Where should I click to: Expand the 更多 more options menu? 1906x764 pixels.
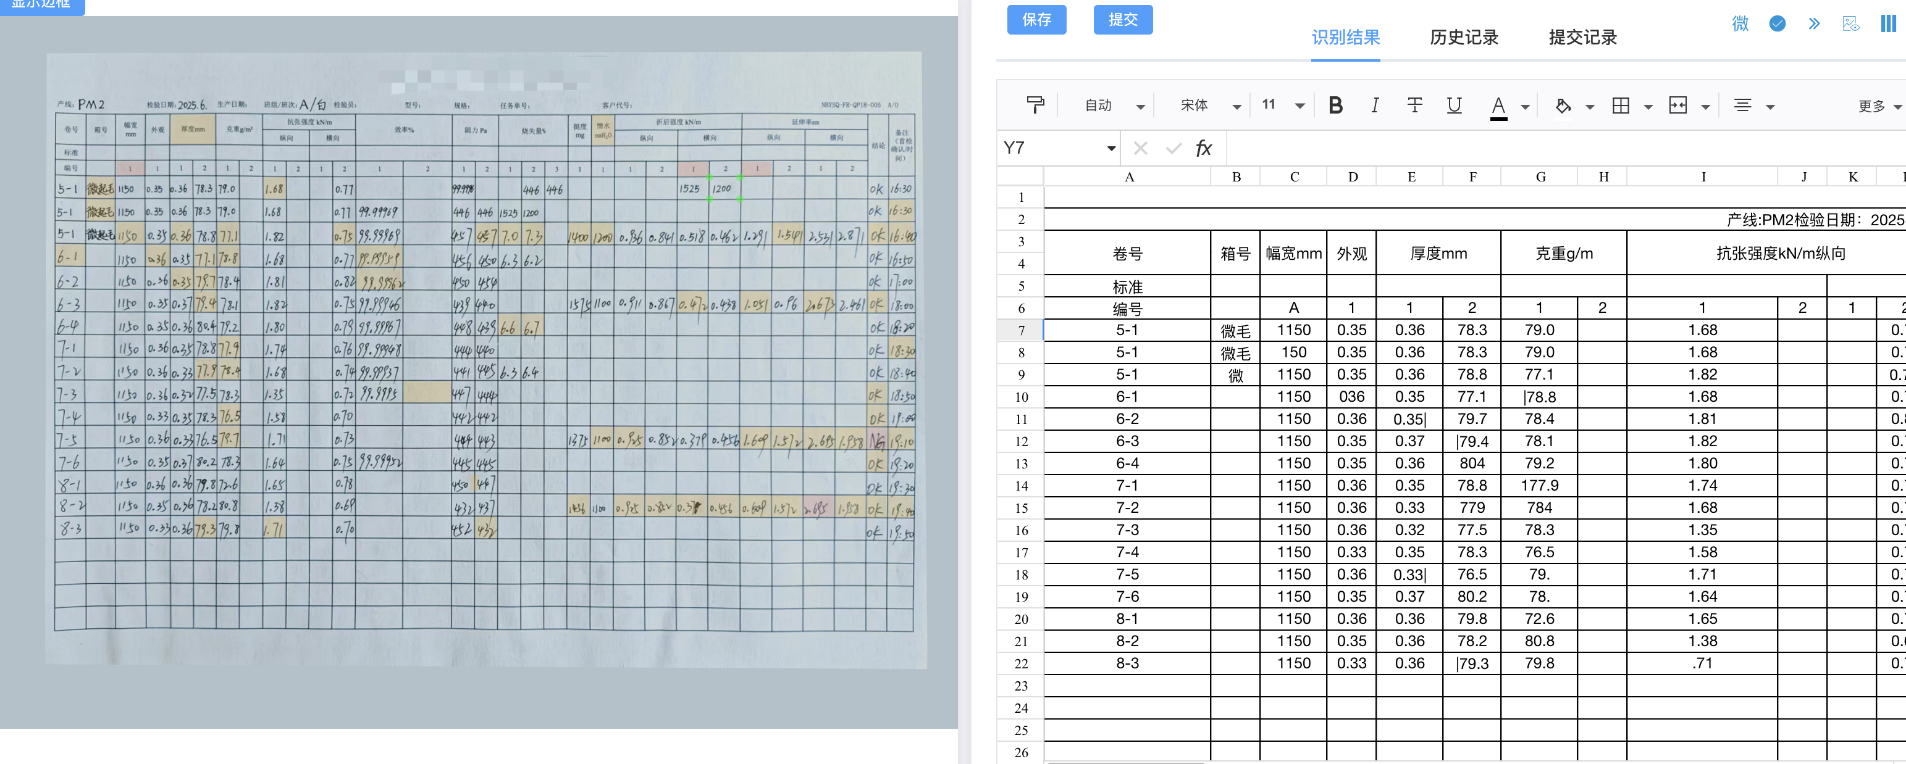[1879, 107]
